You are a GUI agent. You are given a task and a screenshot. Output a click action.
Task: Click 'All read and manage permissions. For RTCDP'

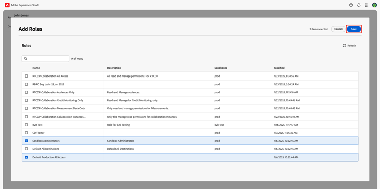[x=133, y=76]
